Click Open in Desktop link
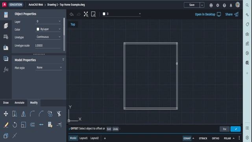Viewport: 252px width, 142px height. tap(208, 14)
